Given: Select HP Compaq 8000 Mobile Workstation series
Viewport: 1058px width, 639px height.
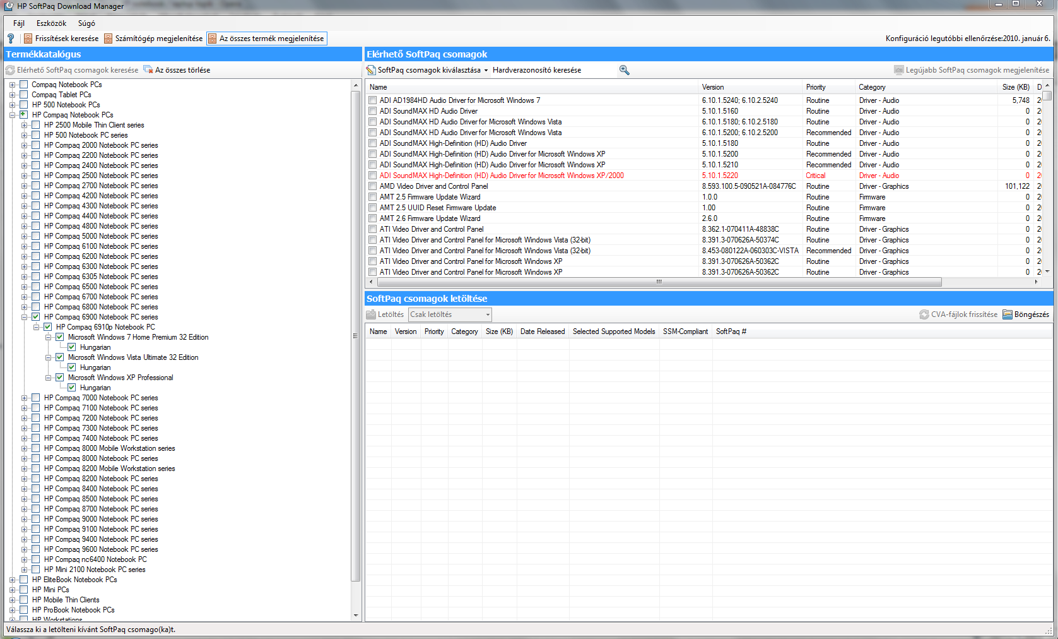Looking at the screenshot, I should tap(110, 448).
